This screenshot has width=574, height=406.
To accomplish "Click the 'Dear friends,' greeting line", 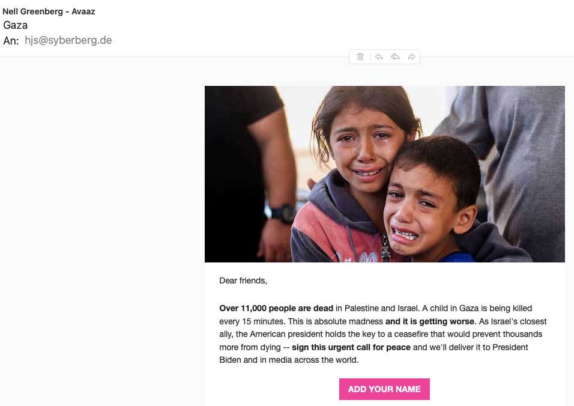I will (243, 280).
